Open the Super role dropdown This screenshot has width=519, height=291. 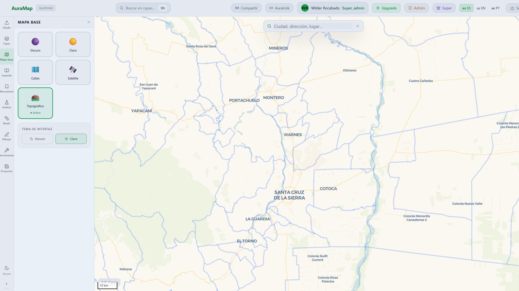point(444,8)
